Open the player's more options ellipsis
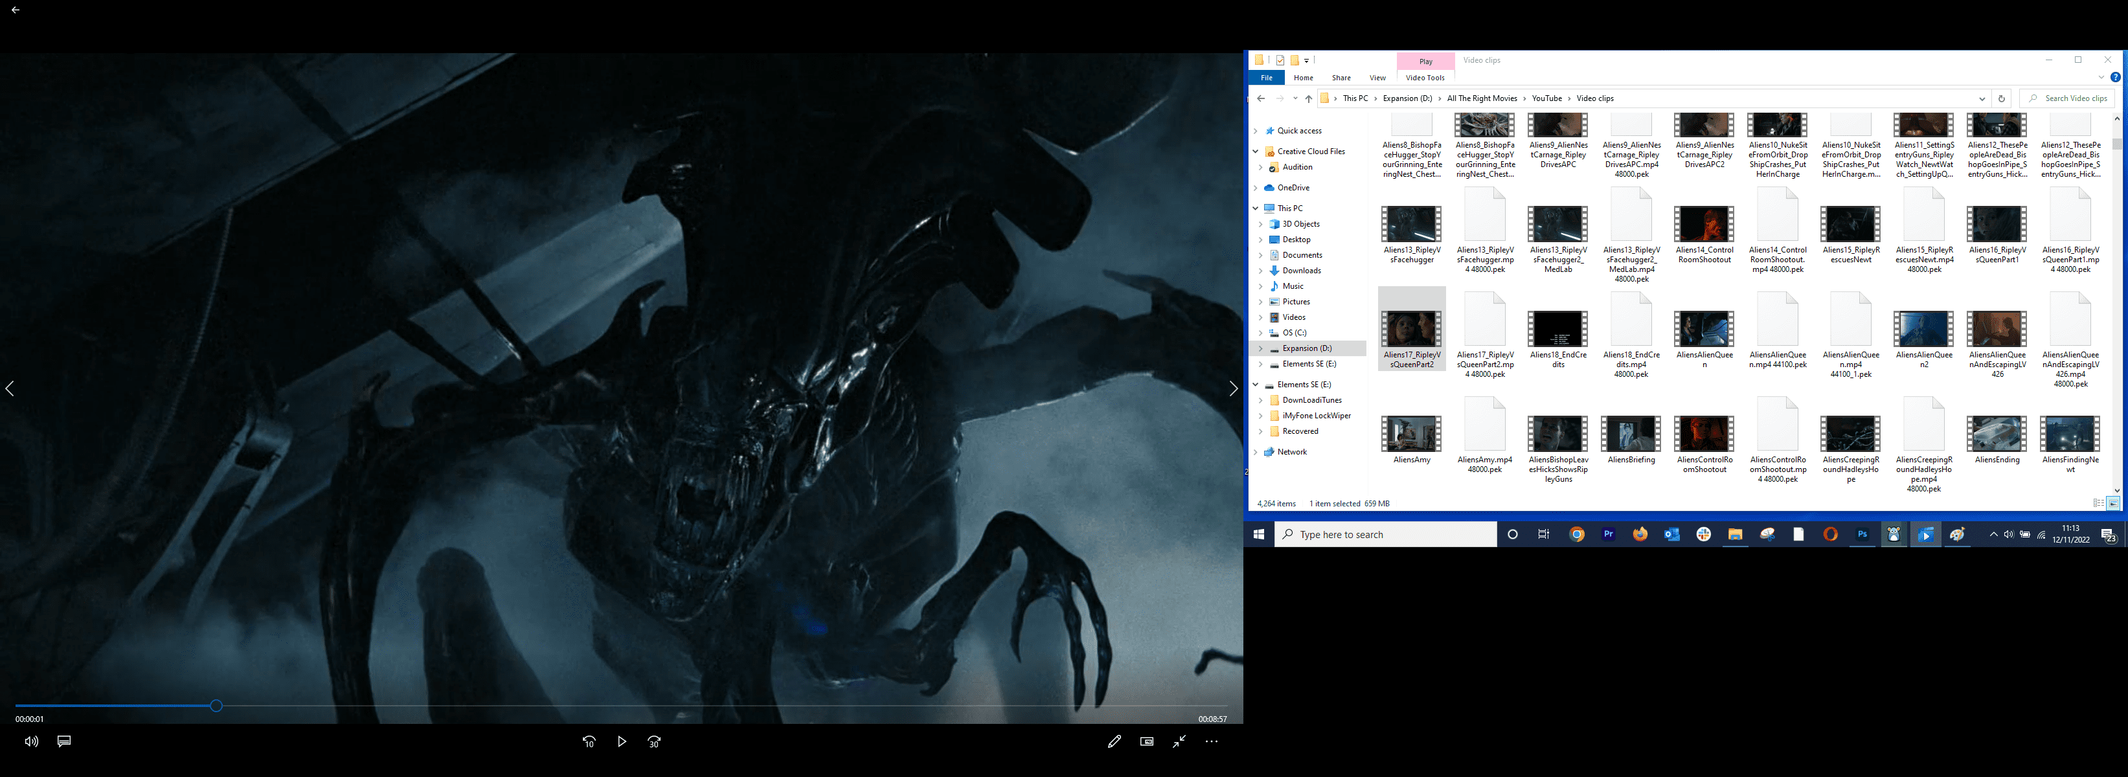2128x777 pixels. pyautogui.click(x=1212, y=741)
